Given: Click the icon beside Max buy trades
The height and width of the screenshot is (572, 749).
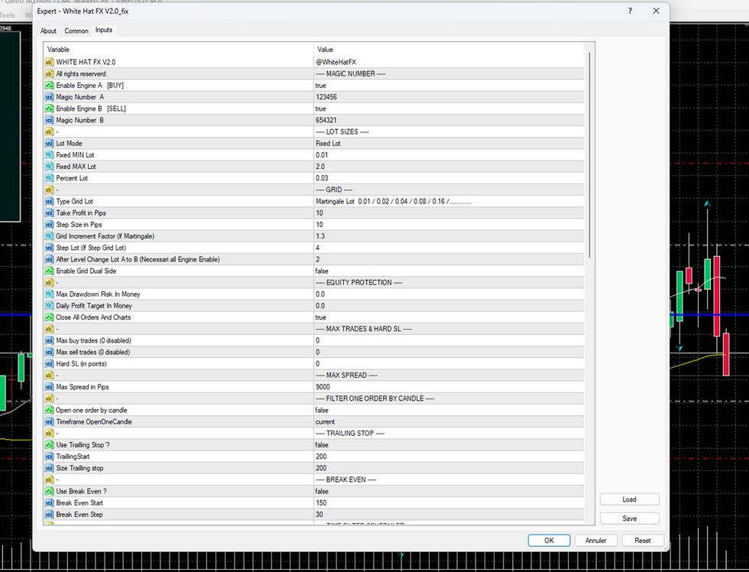Looking at the screenshot, I should pyautogui.click(x=49, y=341).
